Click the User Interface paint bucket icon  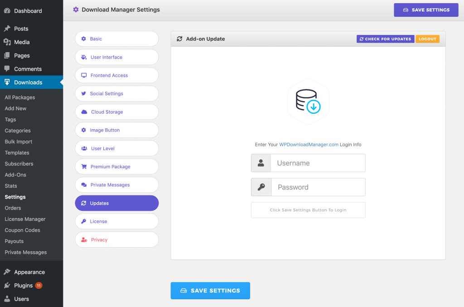tap(84, 57)
